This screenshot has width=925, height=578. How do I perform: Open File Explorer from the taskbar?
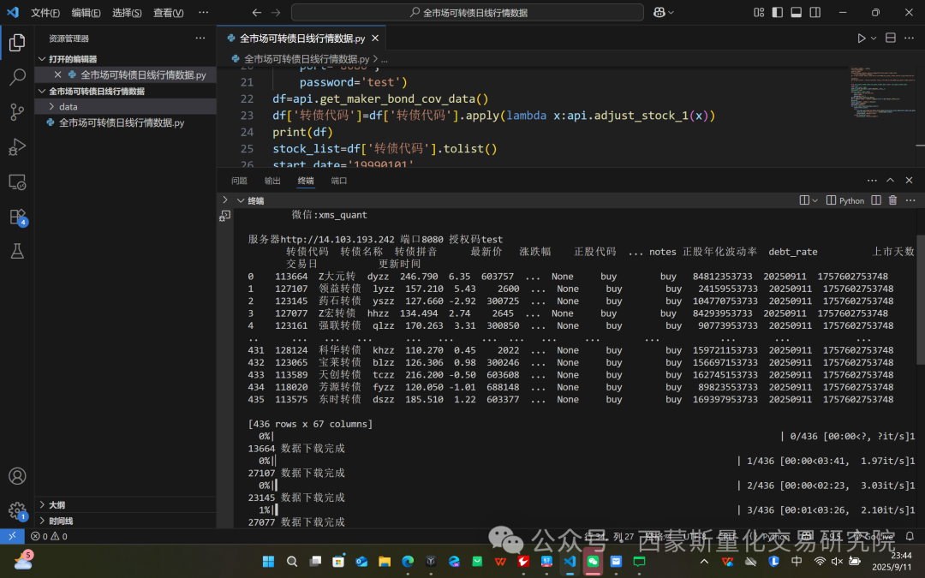click(385, 561)
